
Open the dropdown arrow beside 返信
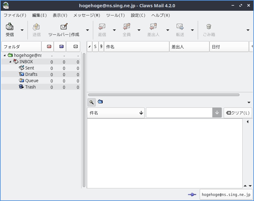(114, 30)
